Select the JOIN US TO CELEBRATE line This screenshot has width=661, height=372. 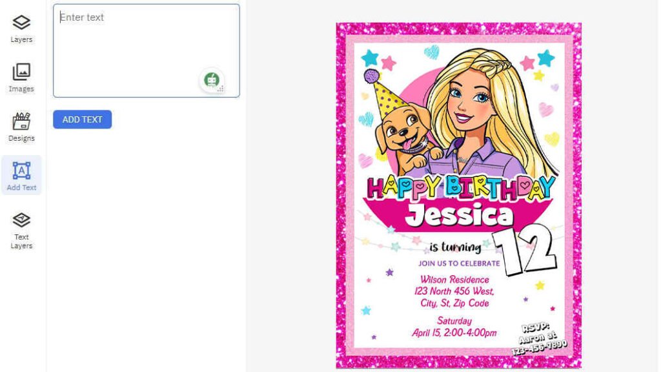(x=459, y=263)
